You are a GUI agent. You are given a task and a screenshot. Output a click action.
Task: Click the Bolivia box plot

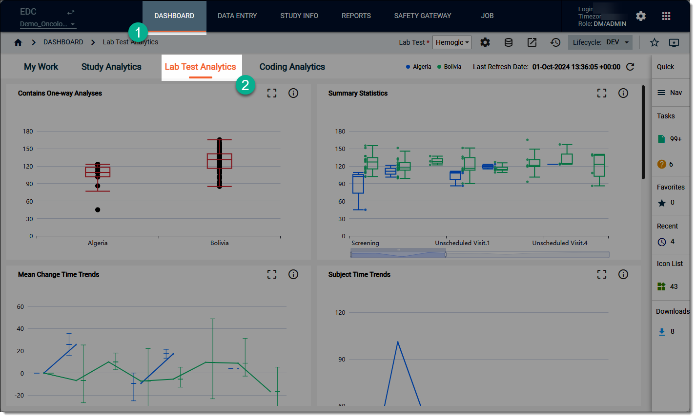point(219,161)
